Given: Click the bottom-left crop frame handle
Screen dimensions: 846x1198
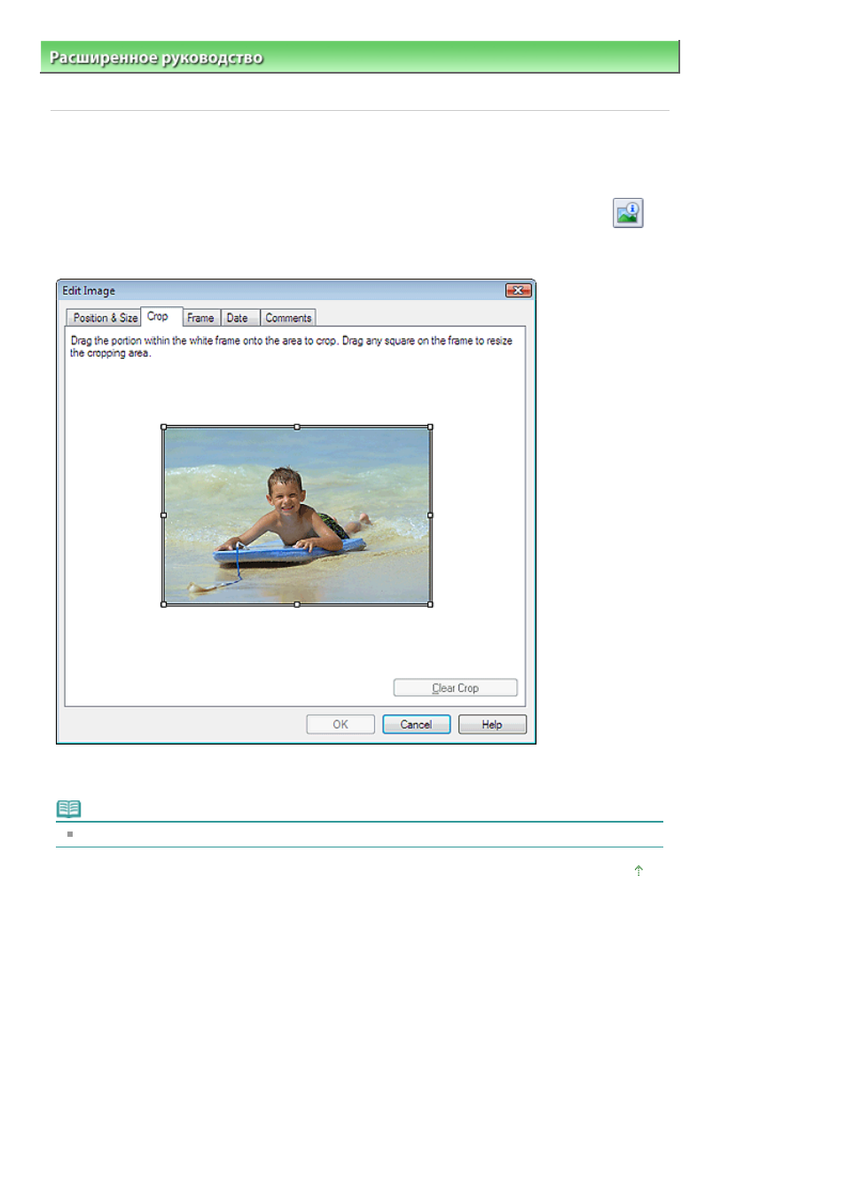Looking at the screenshot, I should (x=163, y=604).
